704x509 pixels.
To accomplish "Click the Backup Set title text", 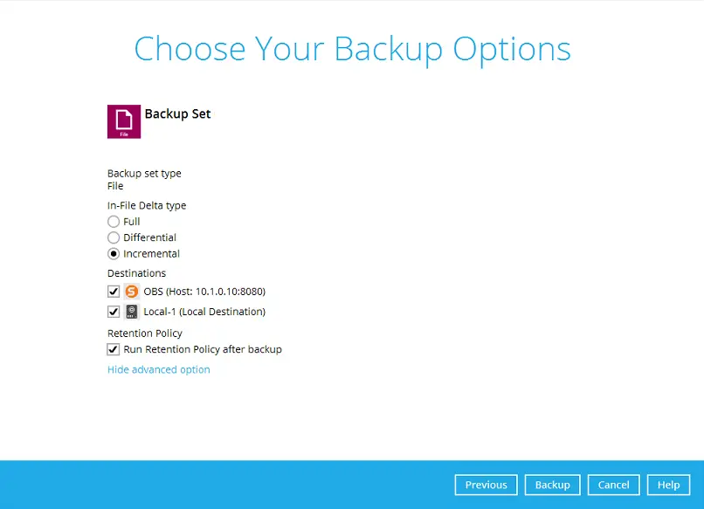I will pyautogui.click(x=177, y=114).
